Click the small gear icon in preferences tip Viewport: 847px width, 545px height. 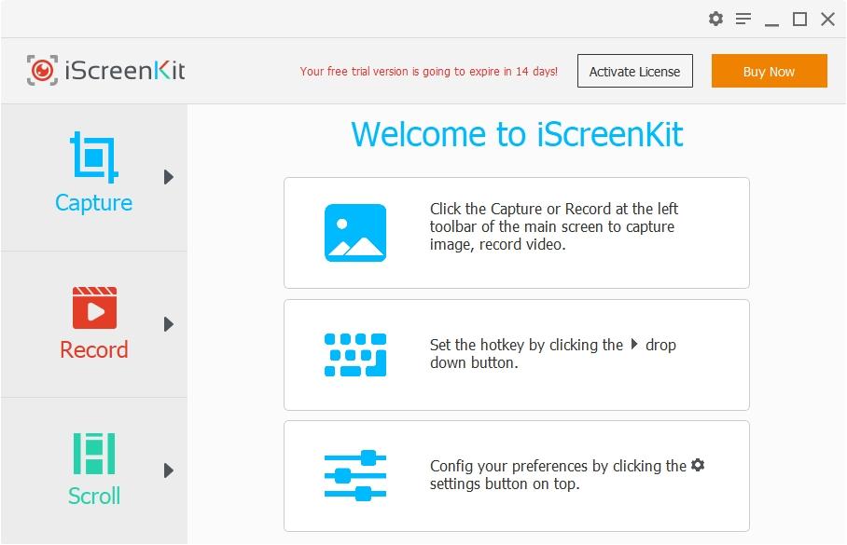click(698, 465)
